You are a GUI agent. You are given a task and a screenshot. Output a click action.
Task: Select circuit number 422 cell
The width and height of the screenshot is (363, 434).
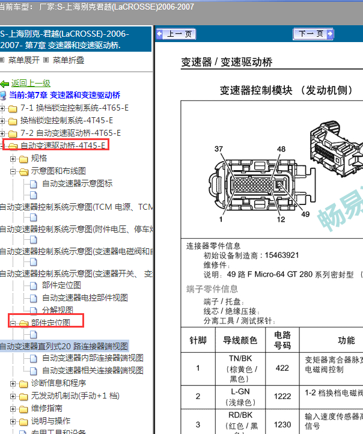(x=282, y=368)
